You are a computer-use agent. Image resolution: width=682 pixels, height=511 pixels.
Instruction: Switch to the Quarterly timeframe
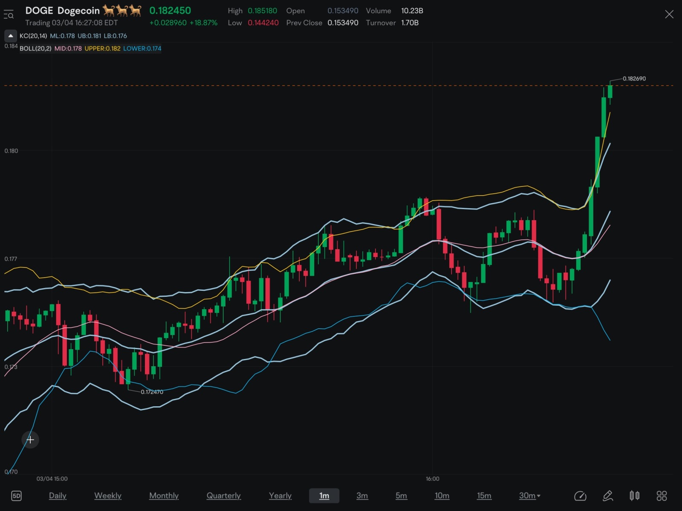(x=224, y=496)
